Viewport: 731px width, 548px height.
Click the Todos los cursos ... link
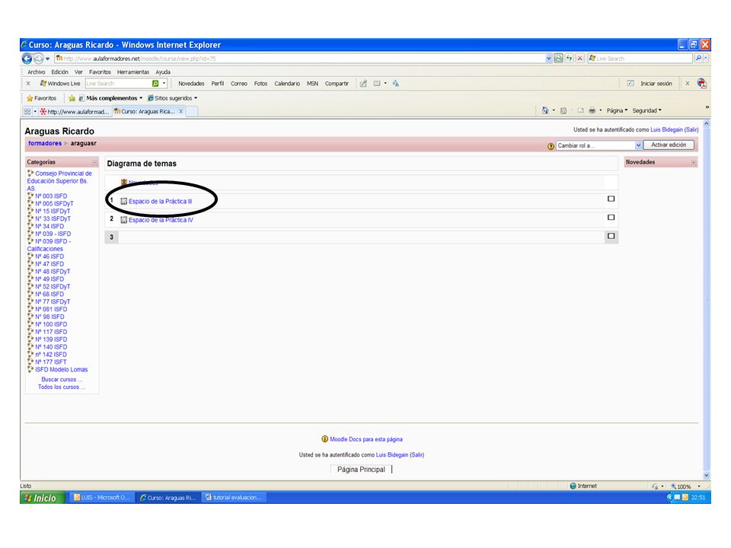(x=62, y=387)
